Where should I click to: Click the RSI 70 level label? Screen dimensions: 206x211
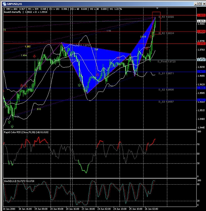pos(198,144)
